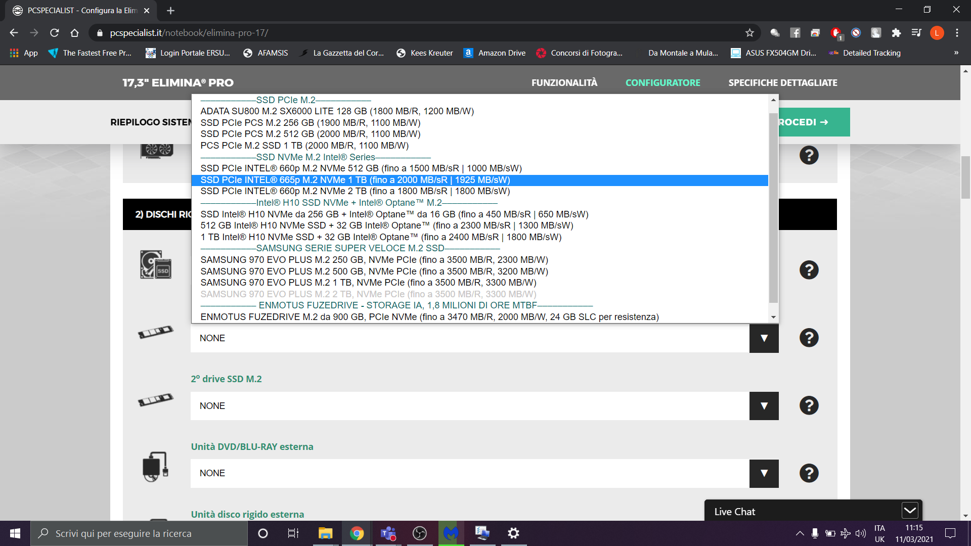
Task: Click the Chrome profile avatar L
Action: point(937,33)
